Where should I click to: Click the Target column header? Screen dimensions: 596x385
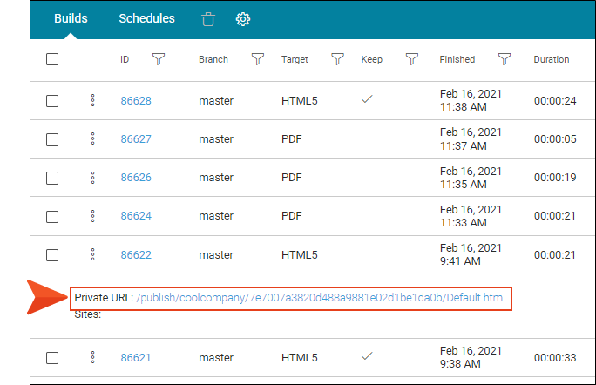point(295,60)
